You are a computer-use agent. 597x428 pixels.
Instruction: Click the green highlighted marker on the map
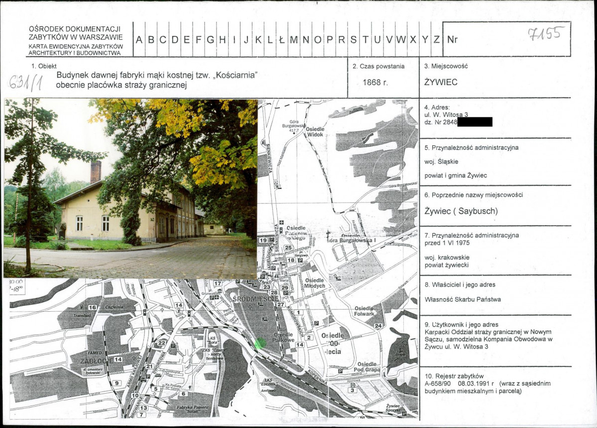tap(260, 343)
